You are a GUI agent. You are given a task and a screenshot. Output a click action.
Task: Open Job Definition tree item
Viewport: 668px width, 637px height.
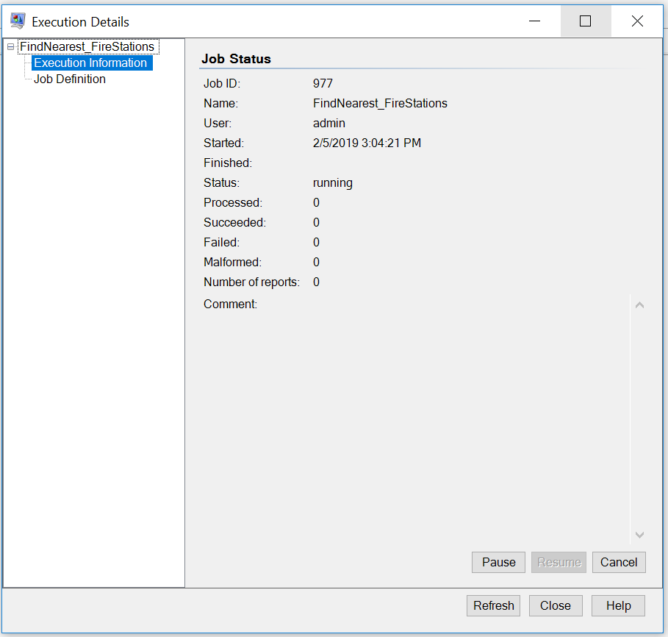point(70,79)
